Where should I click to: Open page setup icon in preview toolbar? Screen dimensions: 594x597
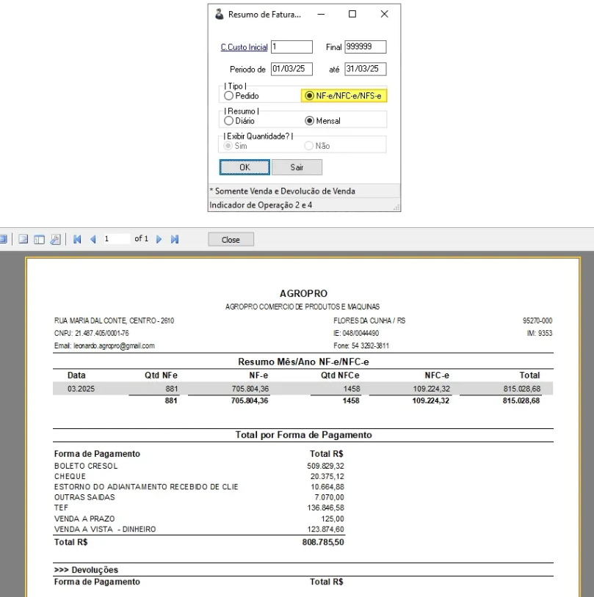(23, 239)
